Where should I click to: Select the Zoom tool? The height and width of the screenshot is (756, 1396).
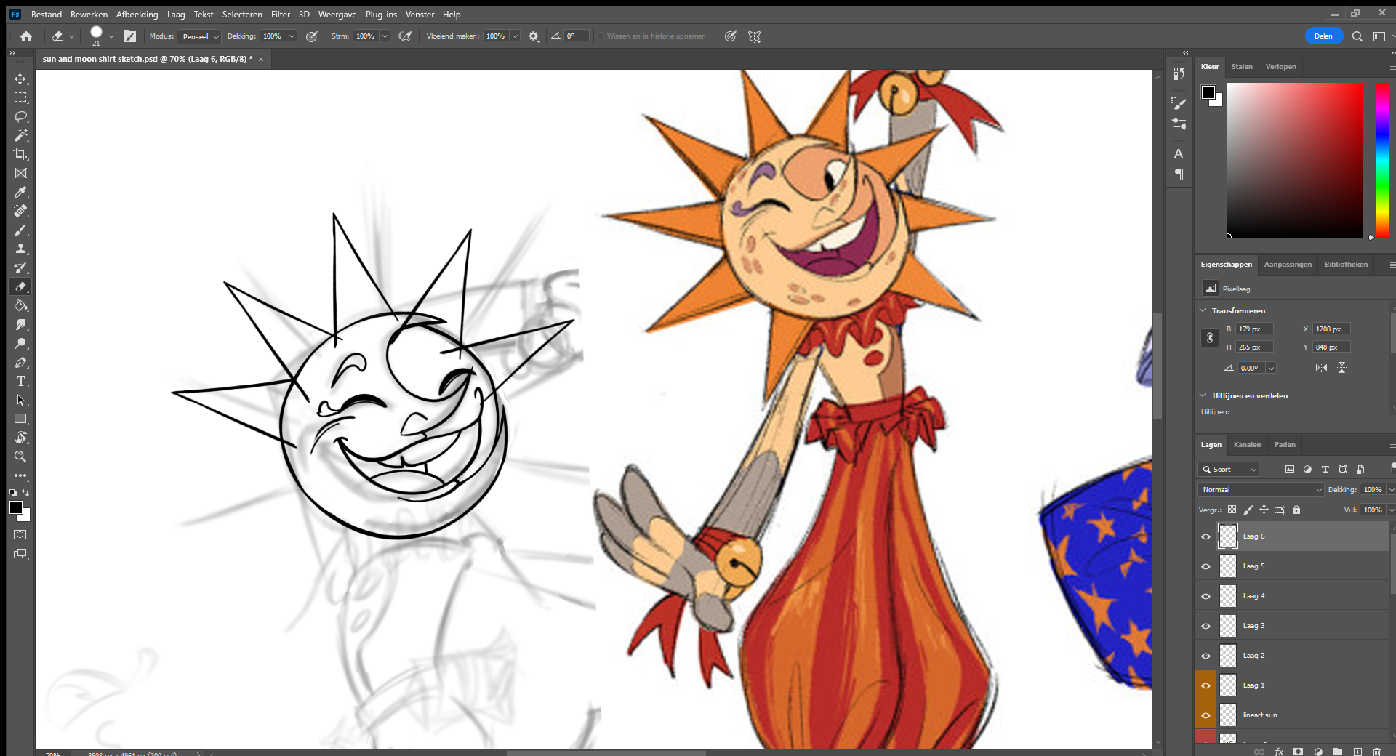pyautogui.click(x=20, y=457)
